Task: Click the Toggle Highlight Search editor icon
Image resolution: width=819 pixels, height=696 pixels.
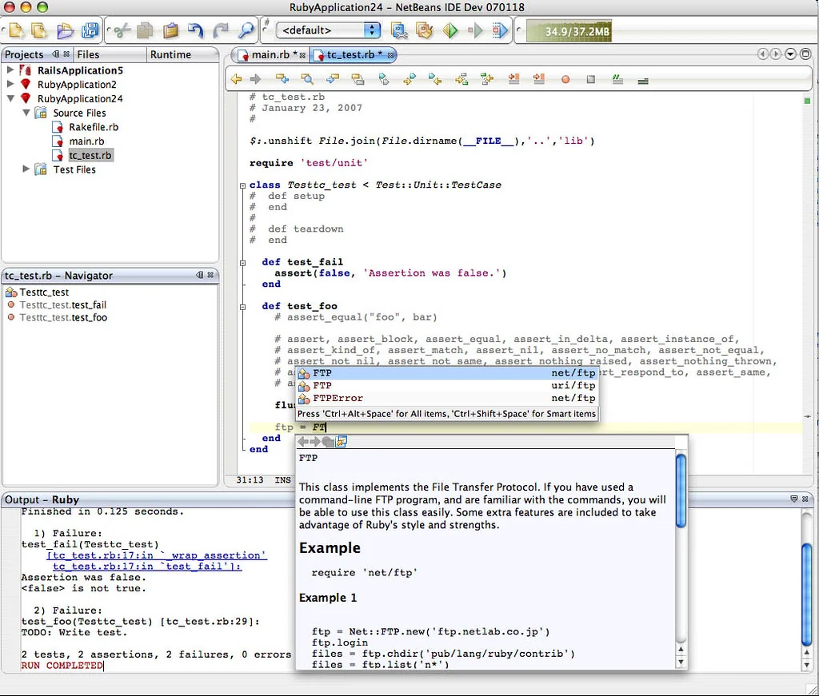Action: [x=358, y=79]
